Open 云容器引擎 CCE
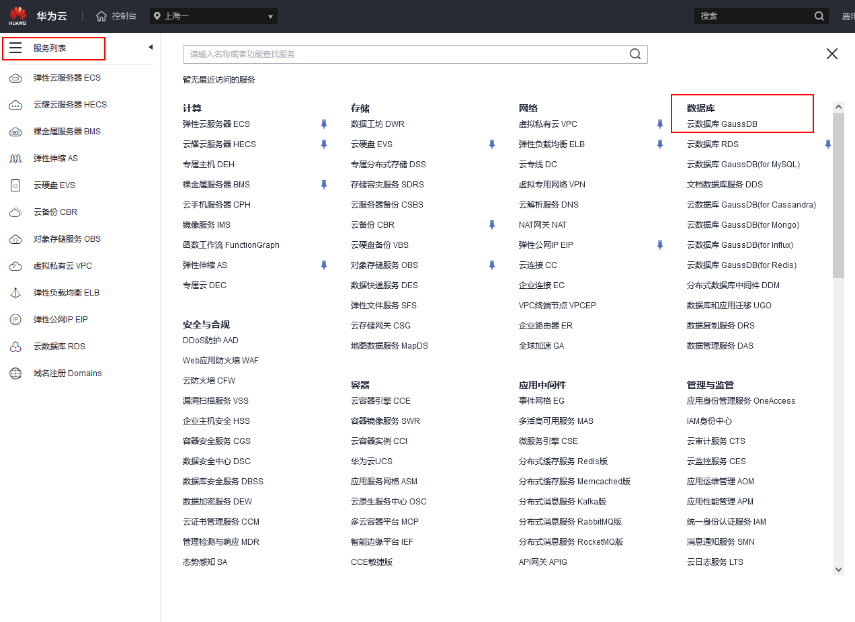855x622 pixels. [x=380, y=401]
